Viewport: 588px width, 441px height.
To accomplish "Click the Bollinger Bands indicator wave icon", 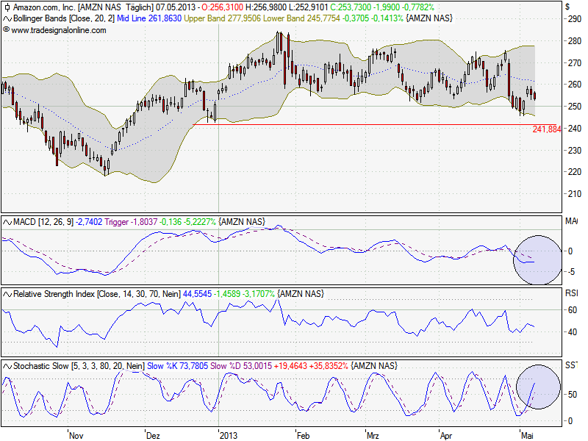I will click(7, 17).
